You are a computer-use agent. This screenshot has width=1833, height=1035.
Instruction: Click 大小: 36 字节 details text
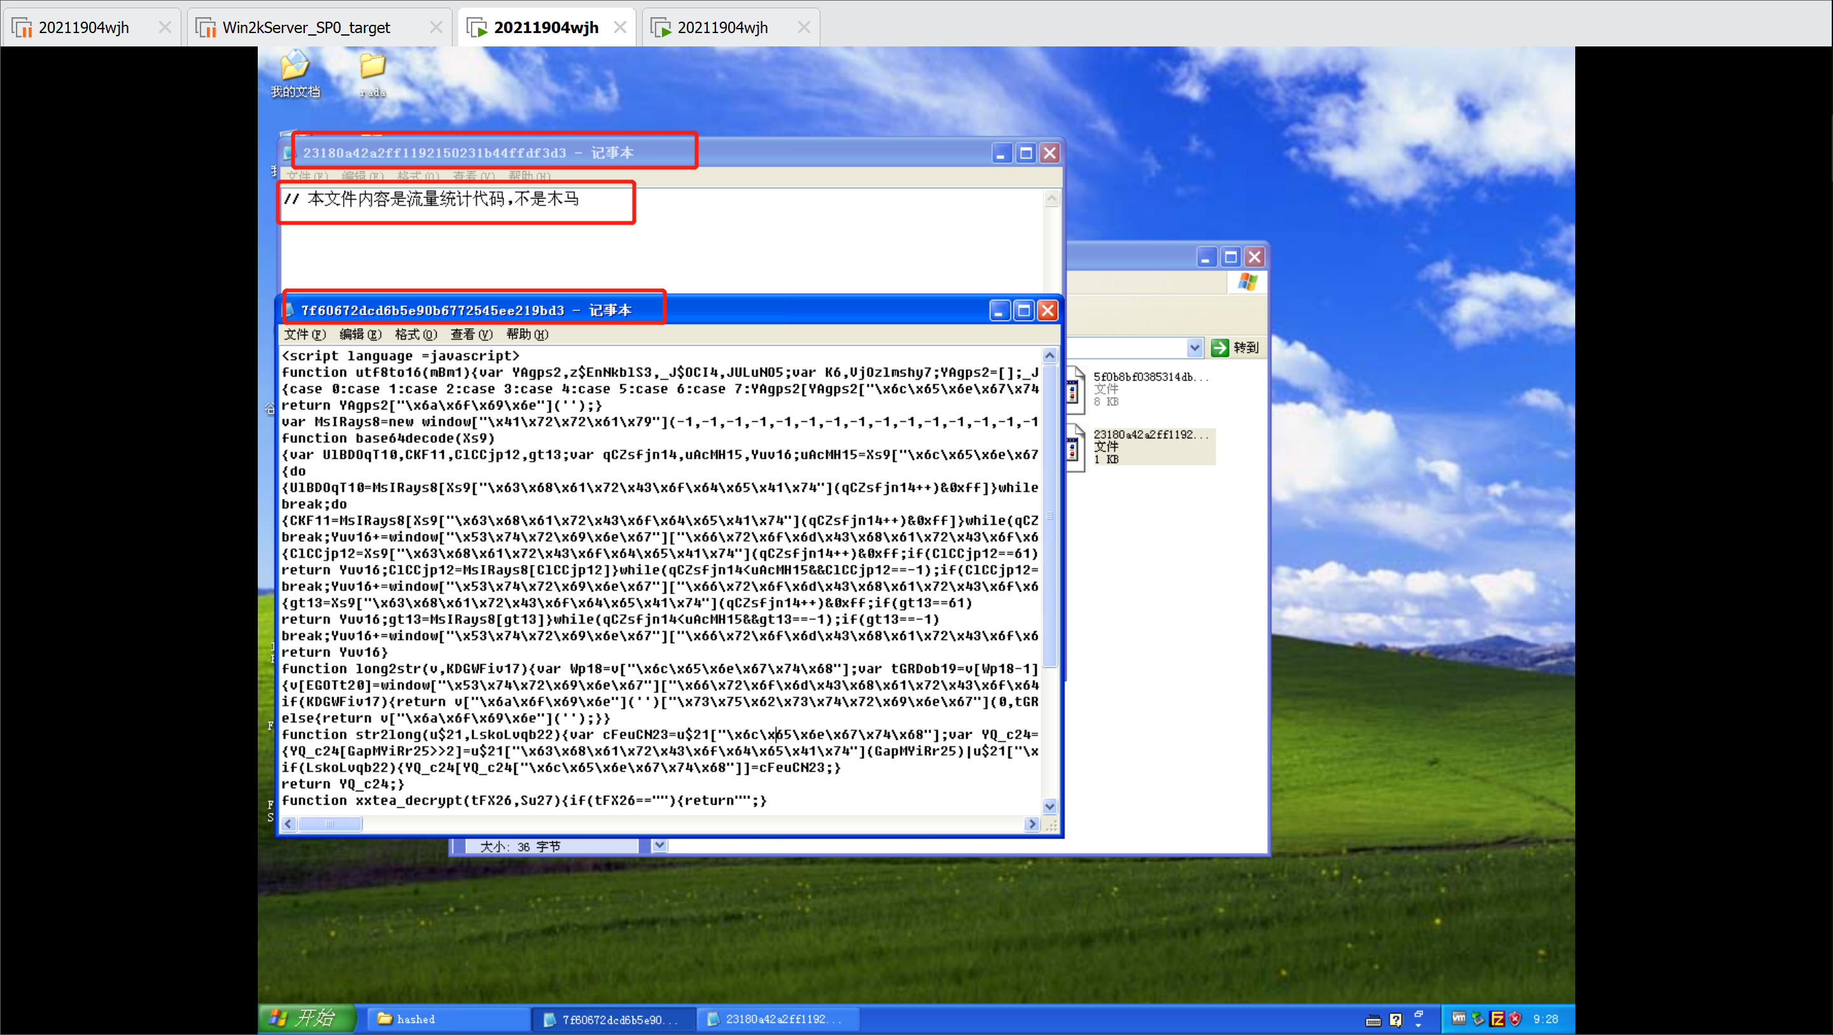point(520,847)
